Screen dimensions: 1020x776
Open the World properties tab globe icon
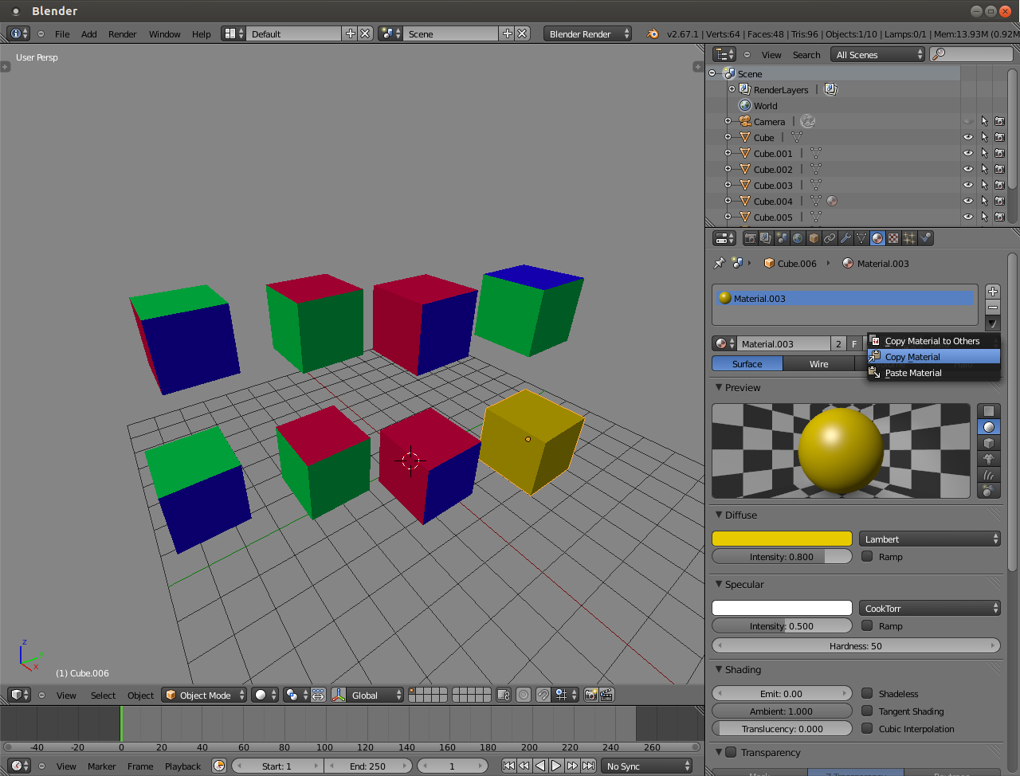coord(798,238)
